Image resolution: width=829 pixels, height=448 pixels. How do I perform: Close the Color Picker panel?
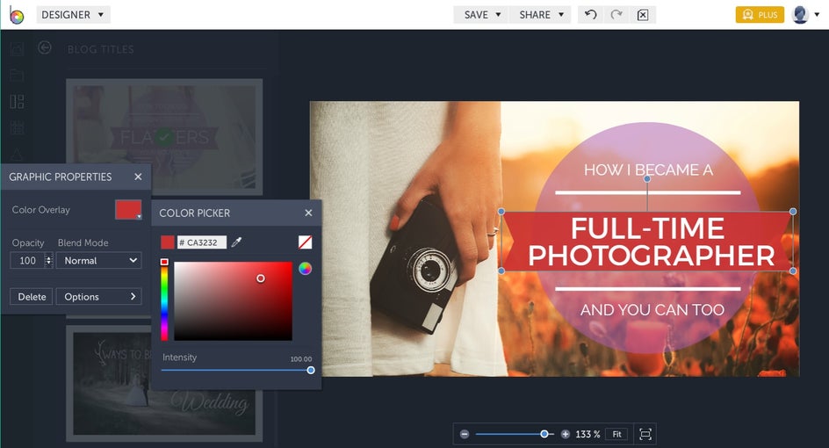point(308,213)
